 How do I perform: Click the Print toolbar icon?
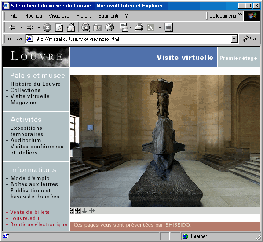coord(139,27)
